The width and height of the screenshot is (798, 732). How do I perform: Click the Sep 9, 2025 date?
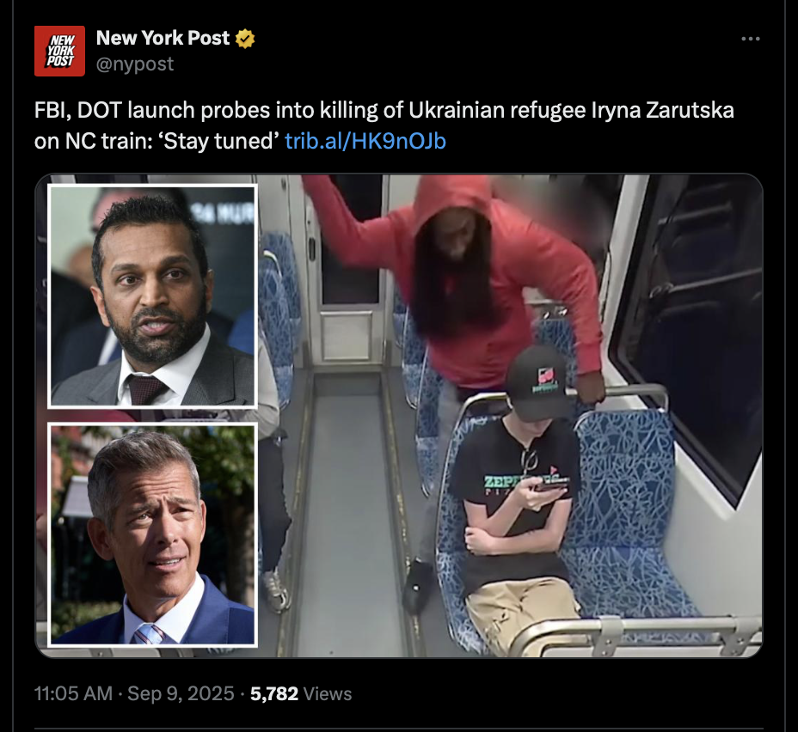[x=181, y=693]
